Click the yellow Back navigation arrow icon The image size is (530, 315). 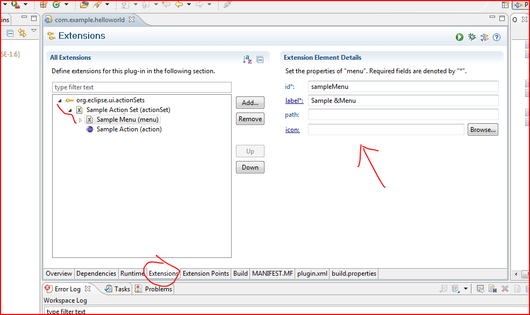tap(180, 5)
